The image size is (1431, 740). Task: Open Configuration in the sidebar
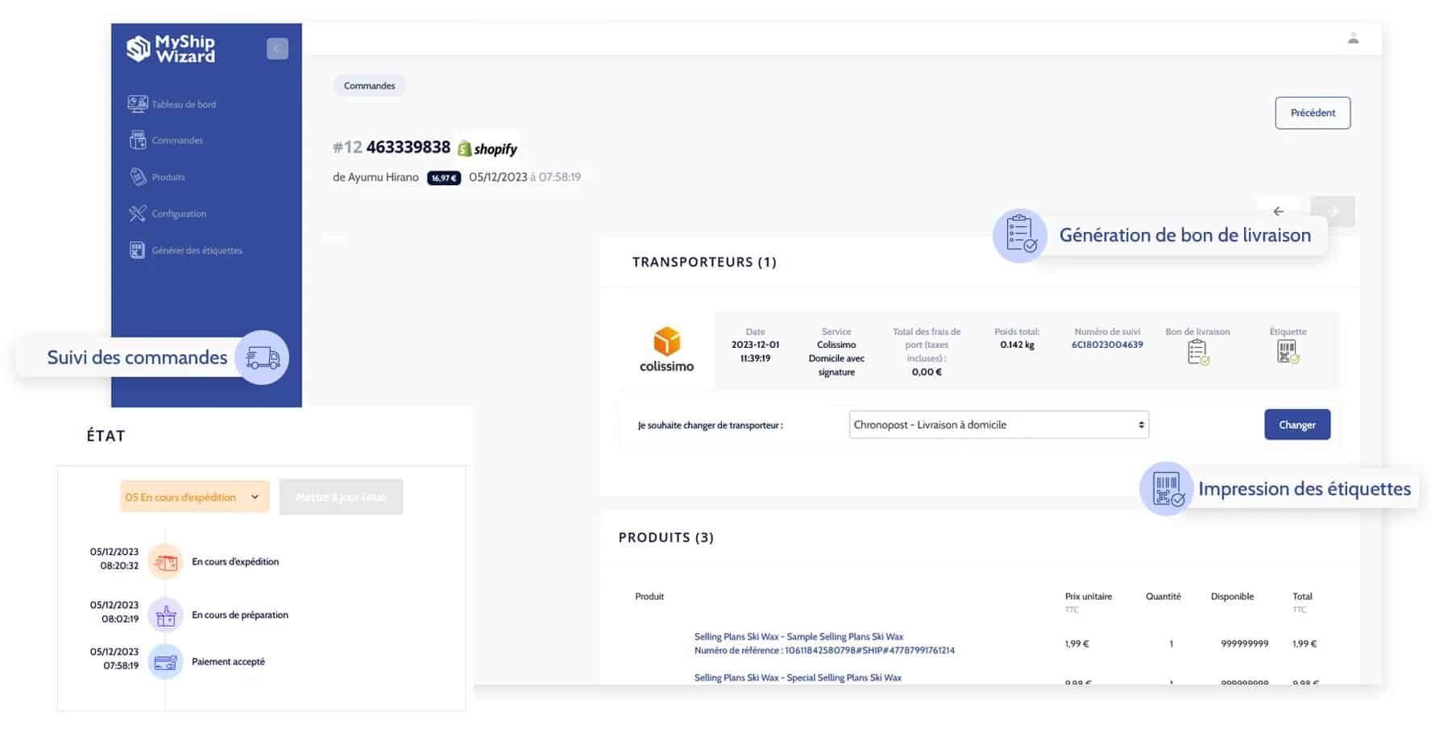point(179,214)
